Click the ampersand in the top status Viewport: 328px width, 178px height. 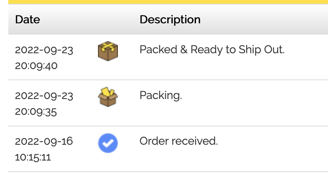click(x=184, y=49)
